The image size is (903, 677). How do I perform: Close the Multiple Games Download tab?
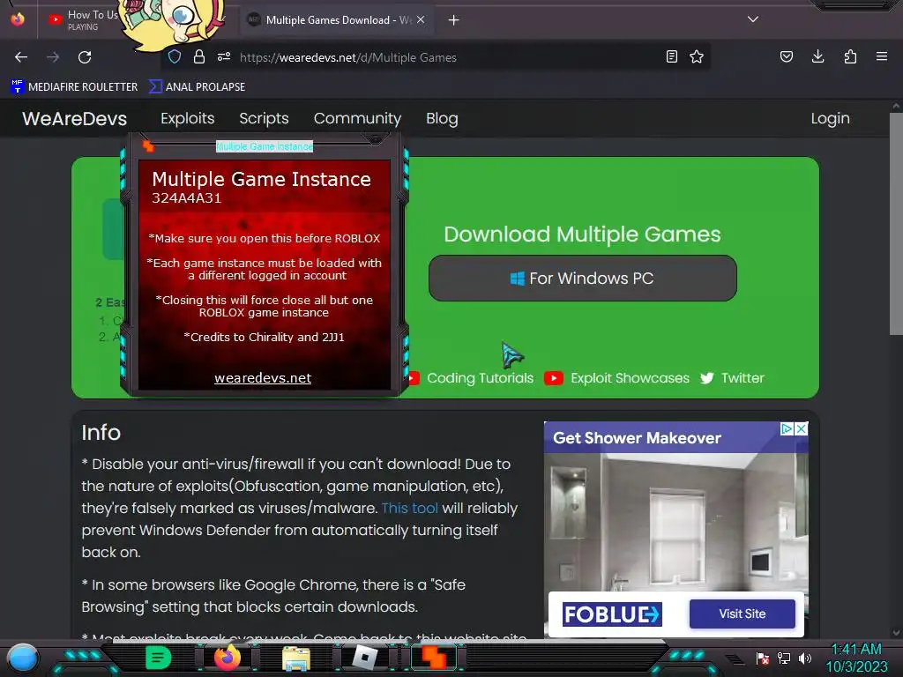421,19
